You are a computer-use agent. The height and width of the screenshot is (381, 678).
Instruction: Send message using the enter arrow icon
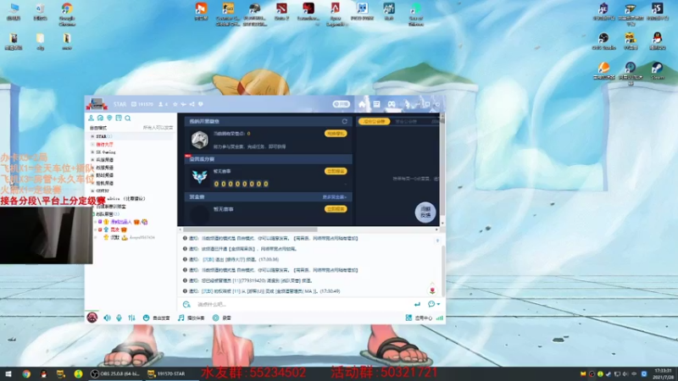[417, 305]
